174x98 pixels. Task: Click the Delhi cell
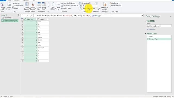coord(43,45)
